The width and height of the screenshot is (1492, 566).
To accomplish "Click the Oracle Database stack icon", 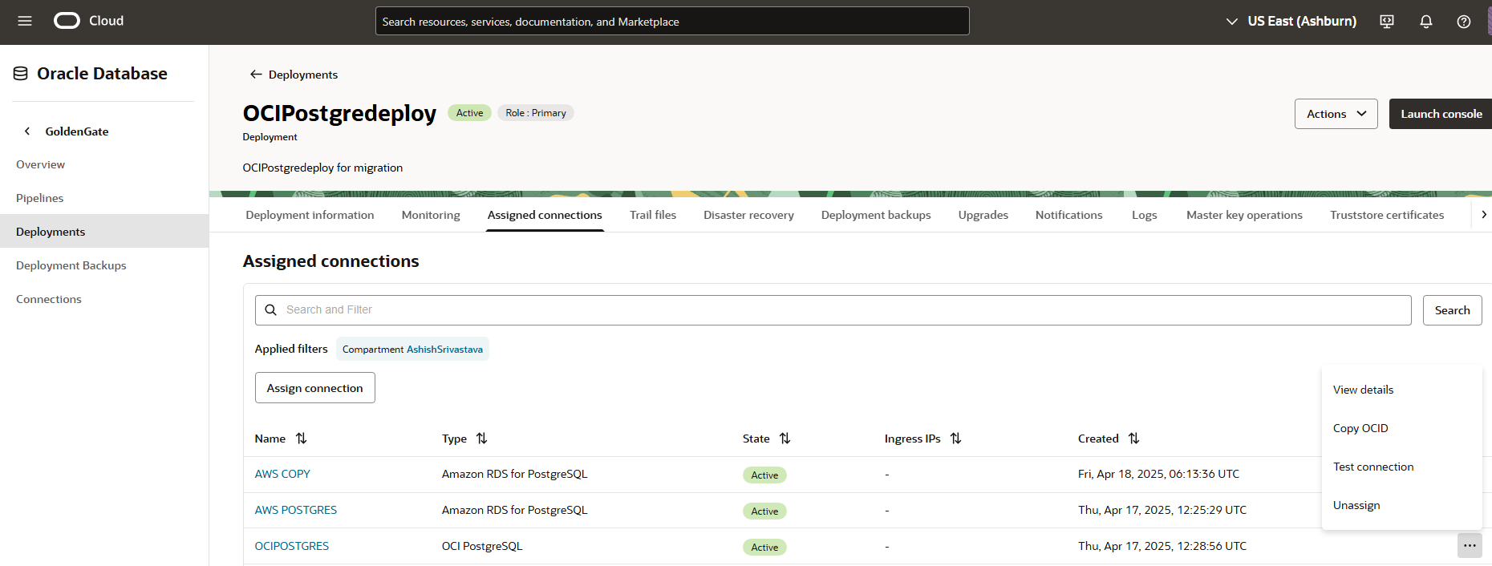I will click(x=21, y=74).
